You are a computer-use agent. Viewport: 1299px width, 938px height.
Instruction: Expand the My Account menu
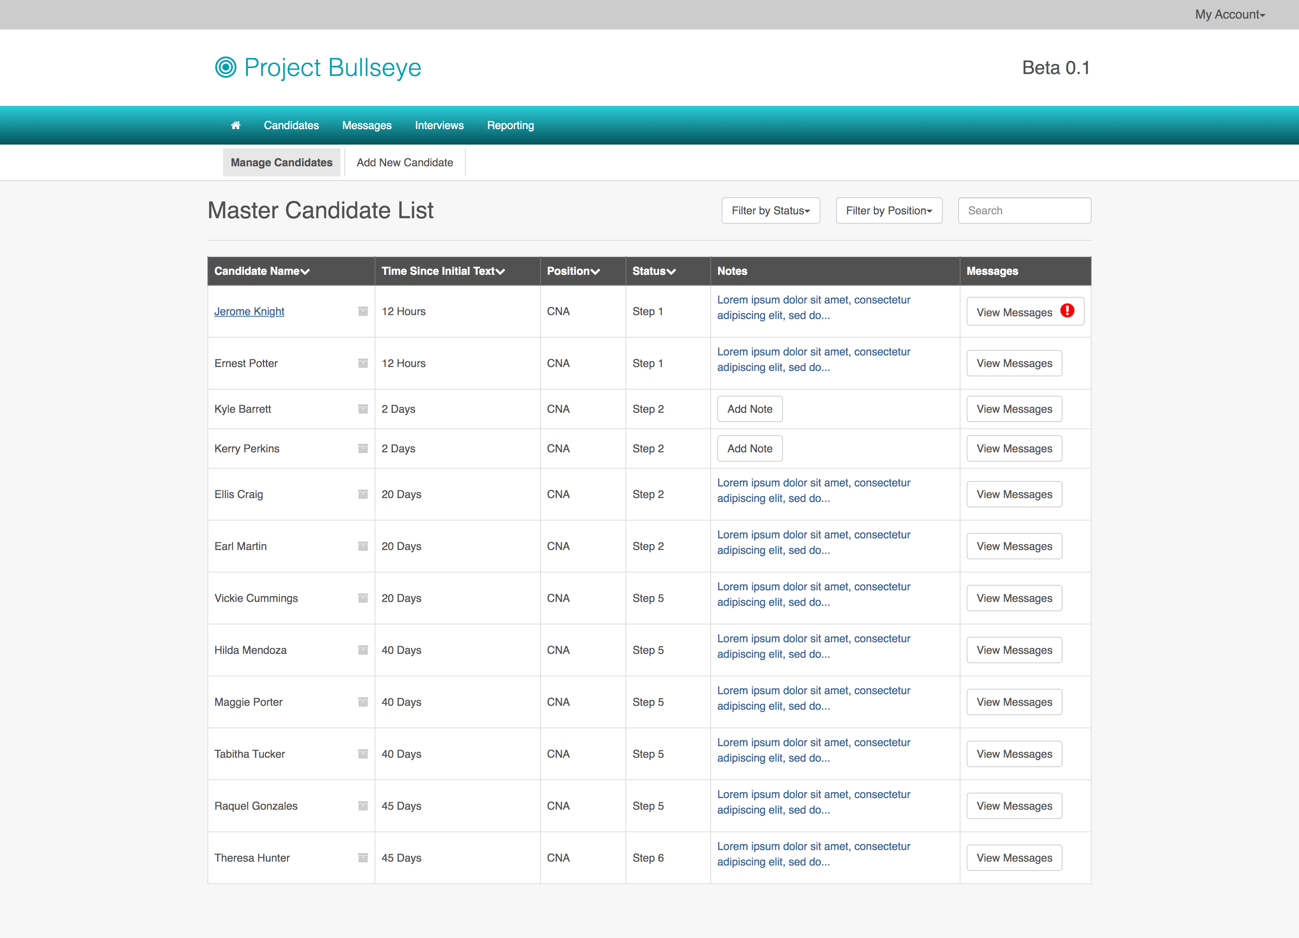click(x=1229, y=14)
